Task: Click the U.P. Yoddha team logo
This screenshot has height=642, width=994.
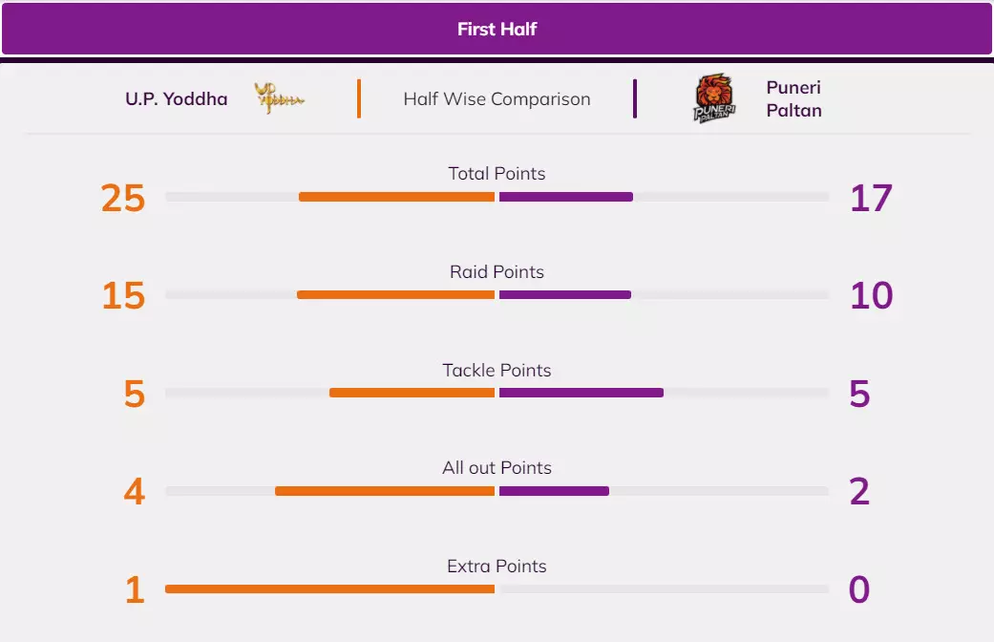Action: point(279,98)
